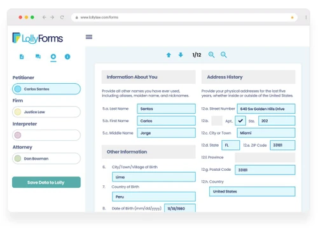
Task: Click the Ste. field showing 202
Action: tap(277, 121)
